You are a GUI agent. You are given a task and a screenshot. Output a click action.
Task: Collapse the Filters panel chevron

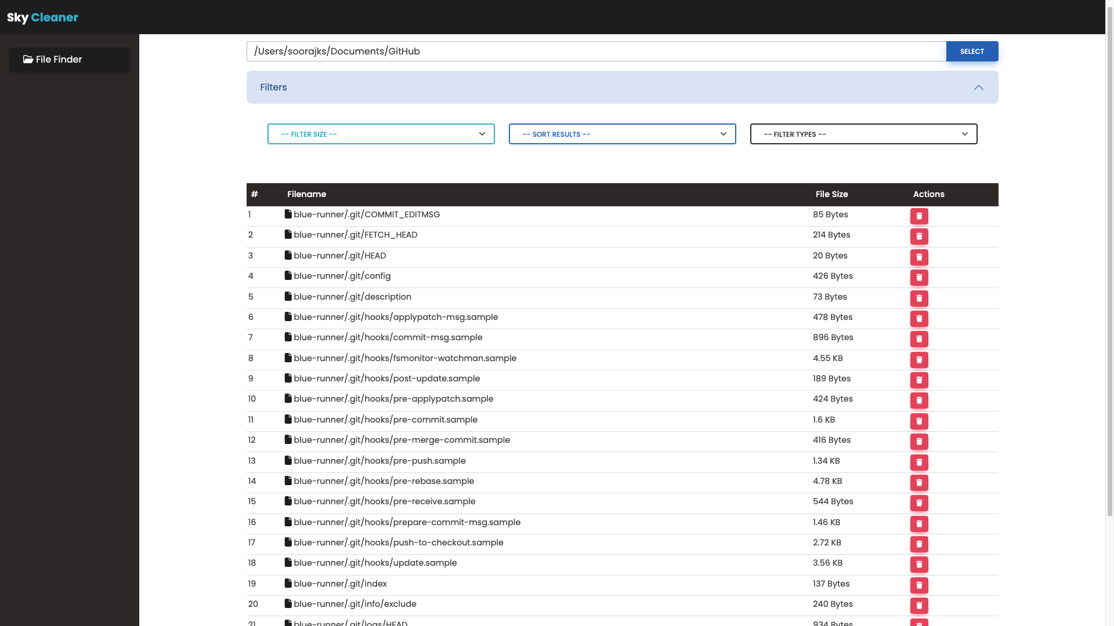tap(978, 88)
